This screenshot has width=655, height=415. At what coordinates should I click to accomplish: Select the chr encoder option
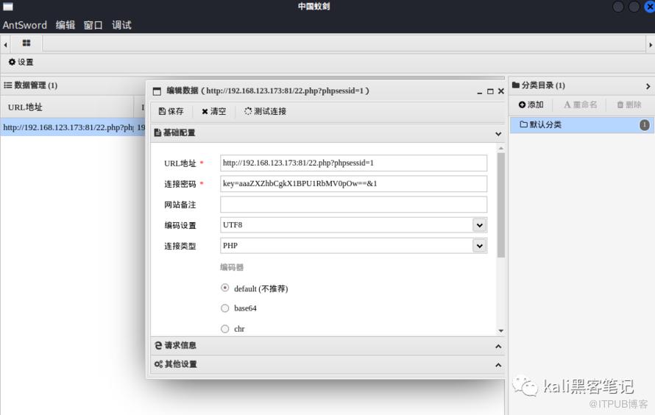[224, 329]
